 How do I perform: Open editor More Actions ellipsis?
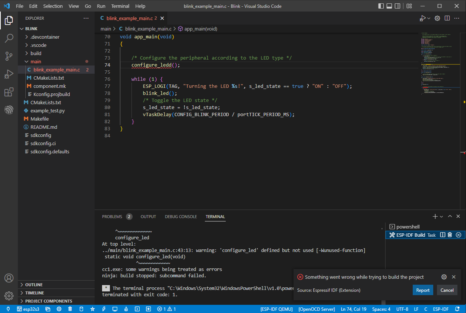coord(457,18)
